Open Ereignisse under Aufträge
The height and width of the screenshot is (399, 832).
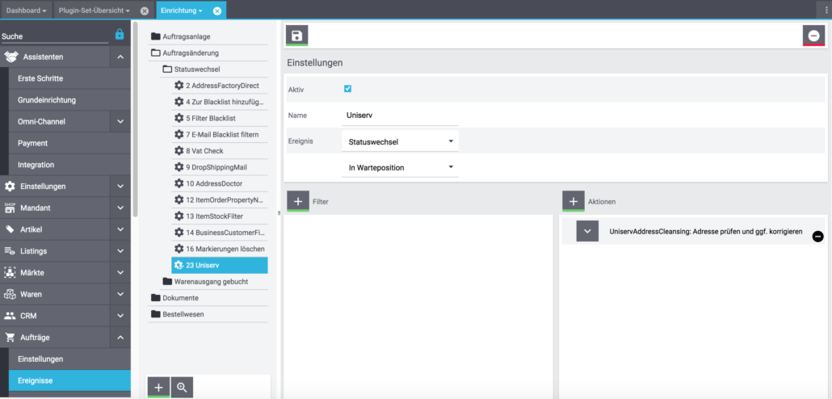69,380
